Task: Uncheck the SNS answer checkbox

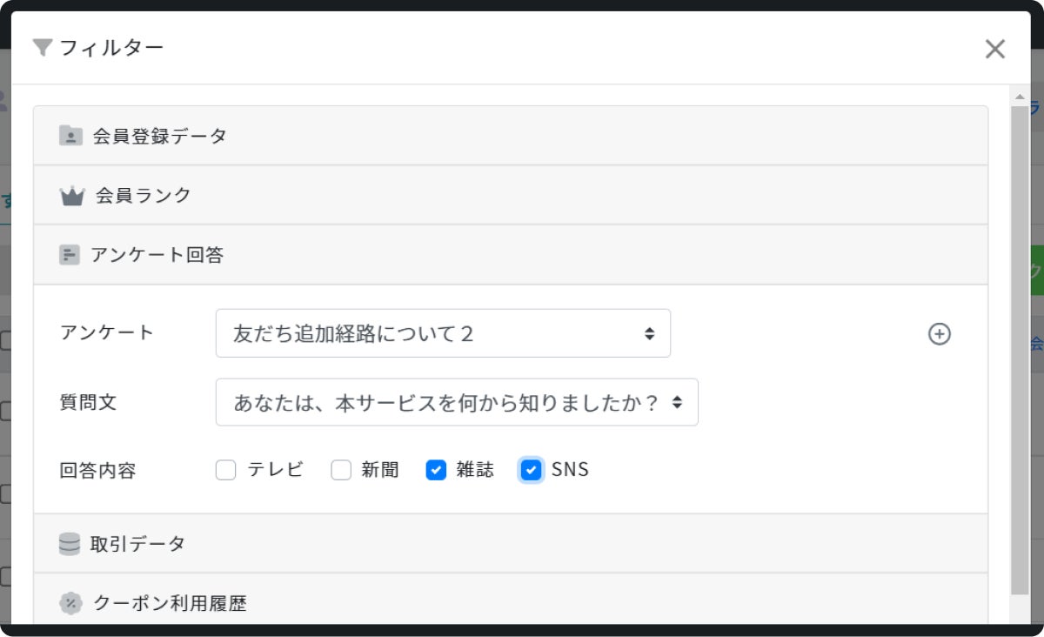Action: coord(531,471)
